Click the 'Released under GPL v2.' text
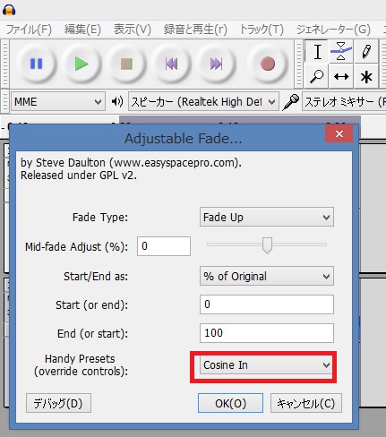The height and width of the screenshot is (437, 386). pyautogui.click(x=79, y=176)
